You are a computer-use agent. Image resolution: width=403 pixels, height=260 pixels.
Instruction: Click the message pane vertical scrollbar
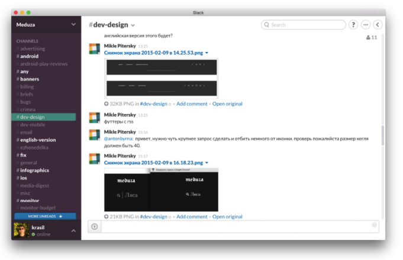pyautogui.click(x=383, y=135)
